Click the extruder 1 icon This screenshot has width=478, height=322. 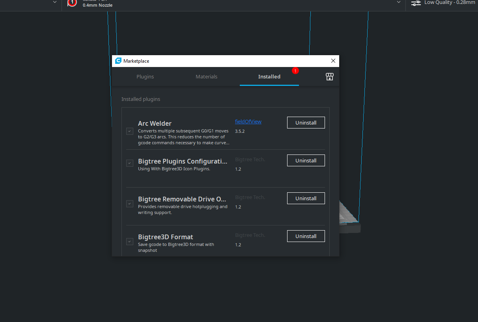(72, 3)
